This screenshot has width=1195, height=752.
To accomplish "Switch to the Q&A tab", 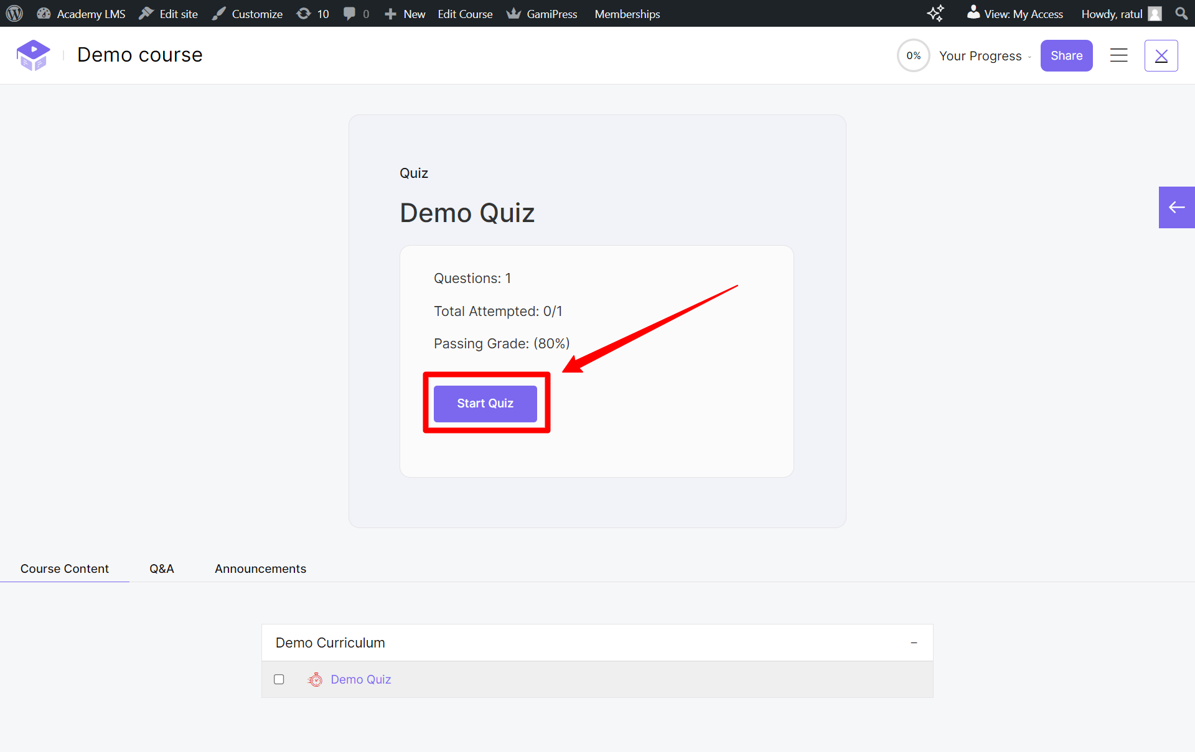I will click(161, 568).
